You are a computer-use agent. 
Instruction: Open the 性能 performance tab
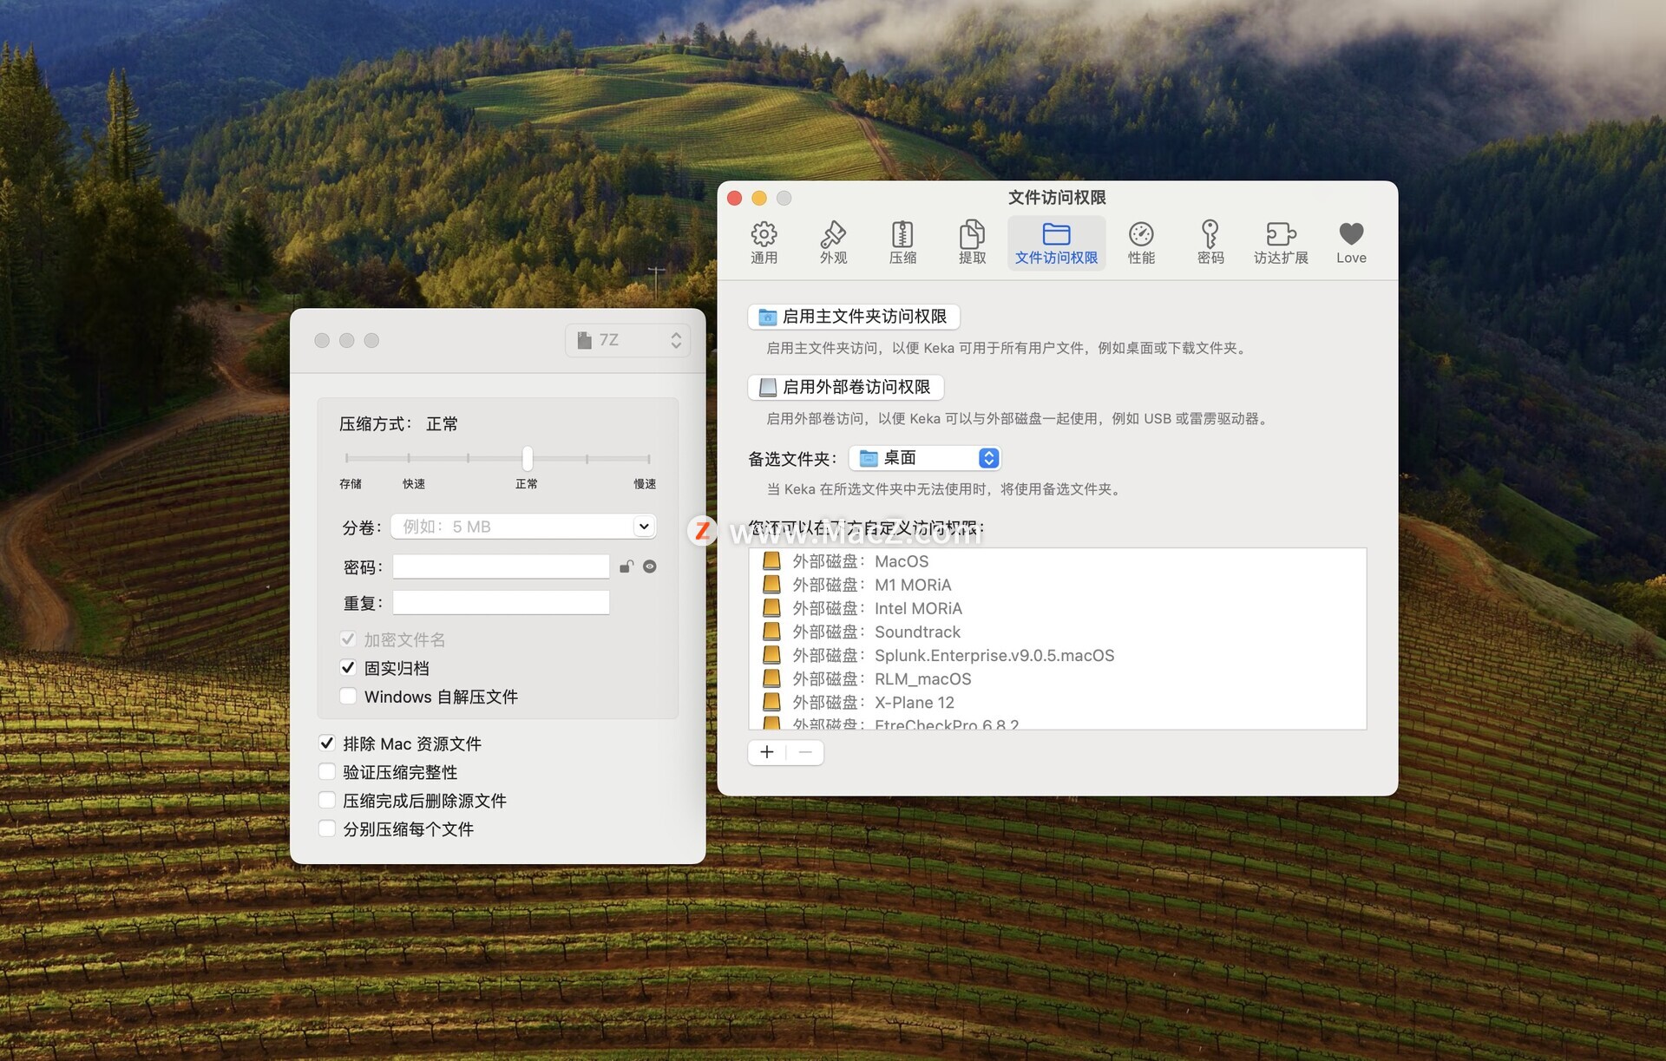[x=1141, y=243]
